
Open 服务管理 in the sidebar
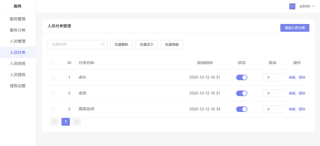point(18,19)
